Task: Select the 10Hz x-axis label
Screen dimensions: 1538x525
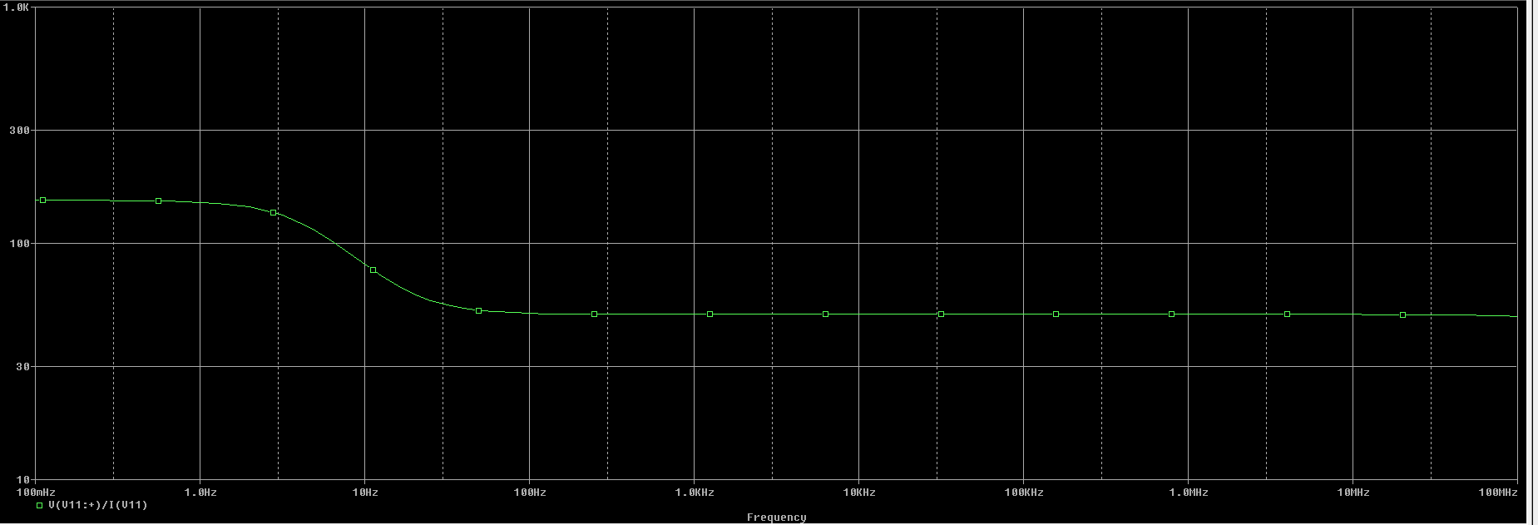Action: point(365,493)
